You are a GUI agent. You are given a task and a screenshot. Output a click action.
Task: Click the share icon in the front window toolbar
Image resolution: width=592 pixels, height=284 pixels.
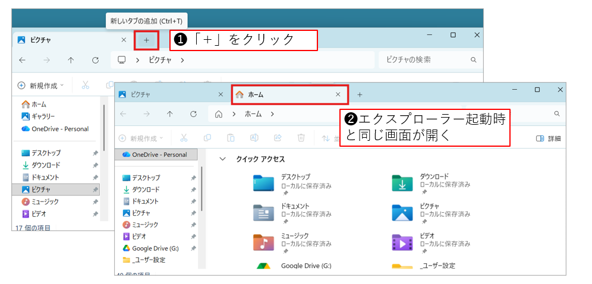[x=277, y=138]
